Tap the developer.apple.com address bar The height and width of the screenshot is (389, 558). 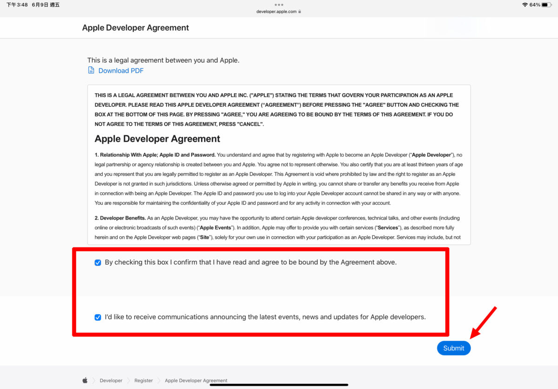[277, 12]
